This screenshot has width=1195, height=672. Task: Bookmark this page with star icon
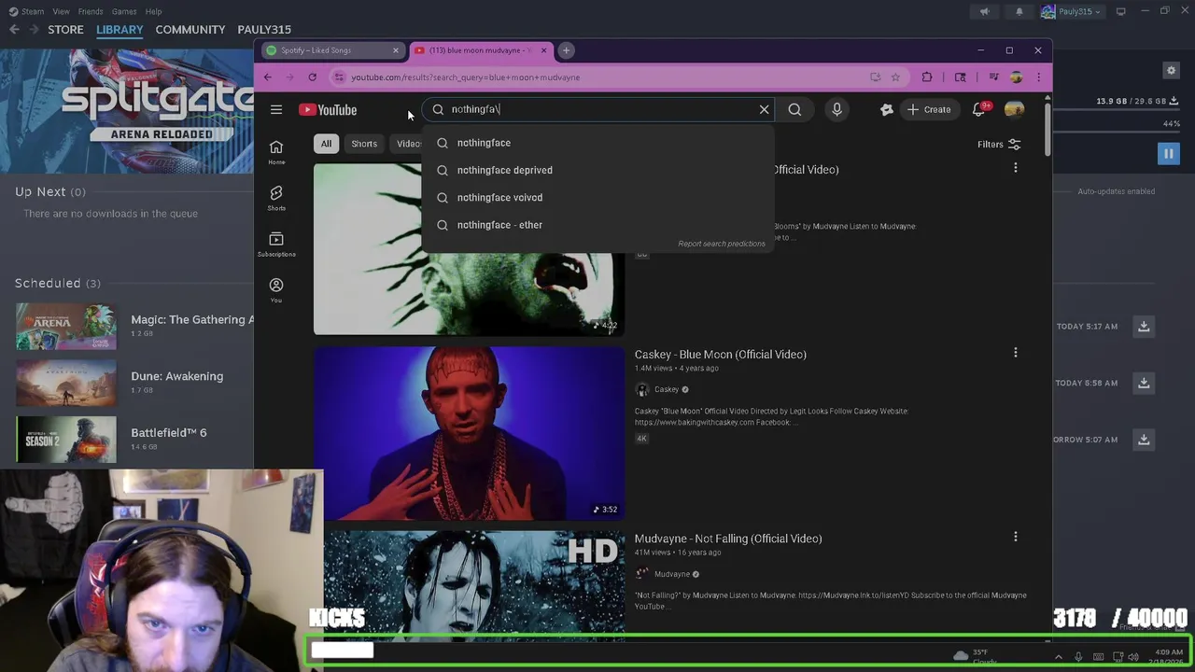tap(895, 77)
